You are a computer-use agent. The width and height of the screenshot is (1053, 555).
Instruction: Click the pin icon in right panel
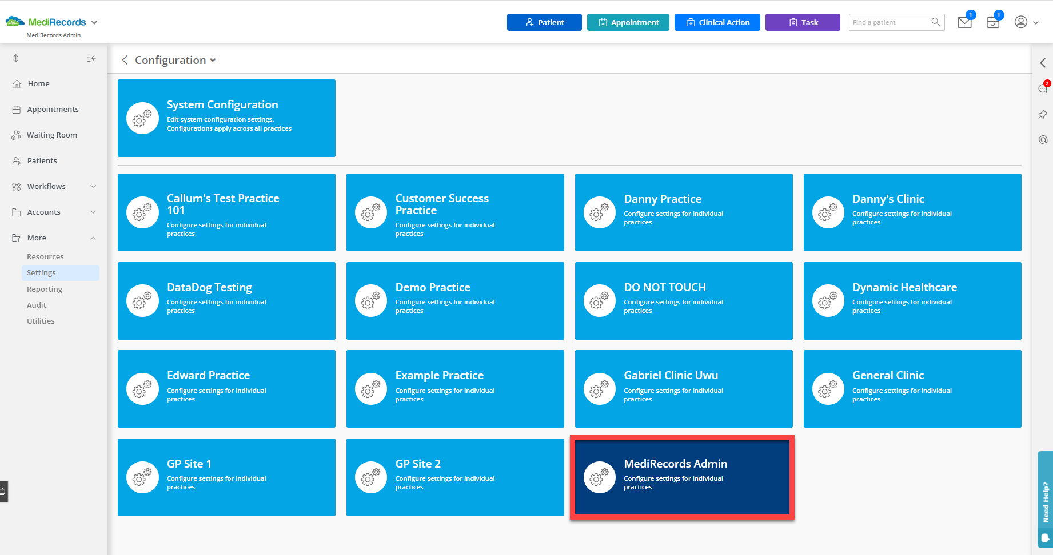[x=1043, y=115]
